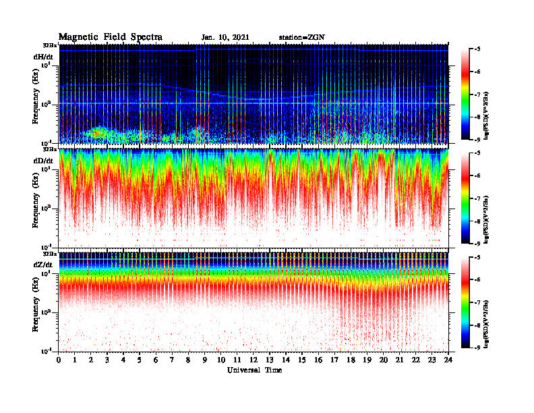
Task: Click hour "12" on Universal Time axis
Action: point(254,360)
